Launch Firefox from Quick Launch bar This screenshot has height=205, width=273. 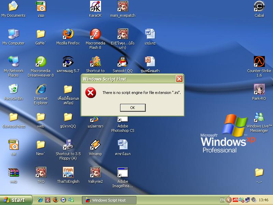[x=56, y=200]
